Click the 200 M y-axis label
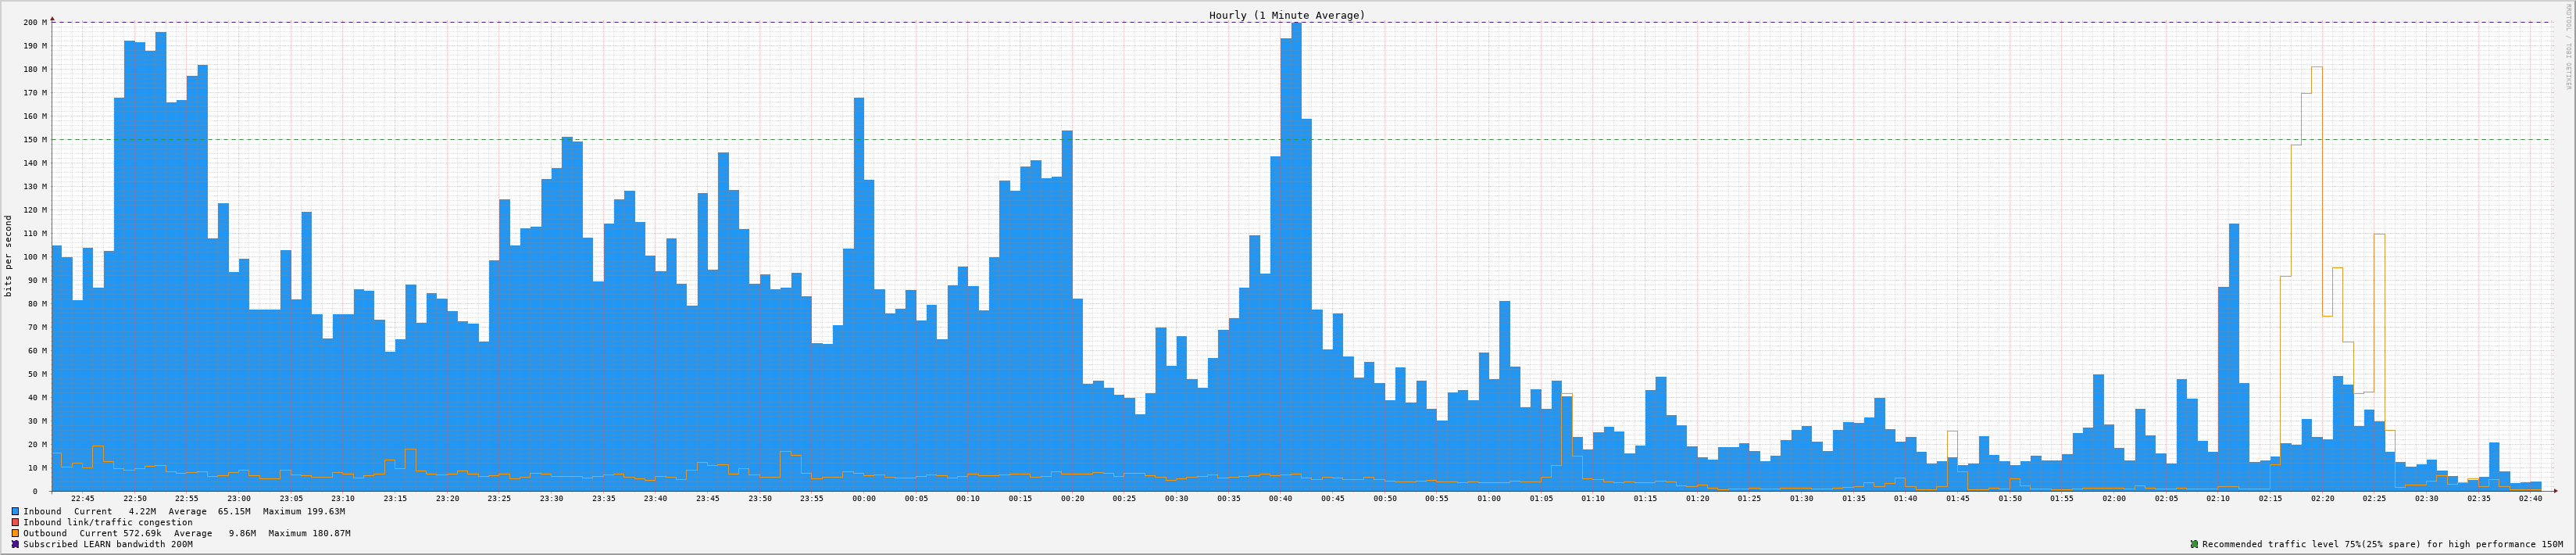The width and height of the screenshot is (2576, 555). tap(34, 22)
